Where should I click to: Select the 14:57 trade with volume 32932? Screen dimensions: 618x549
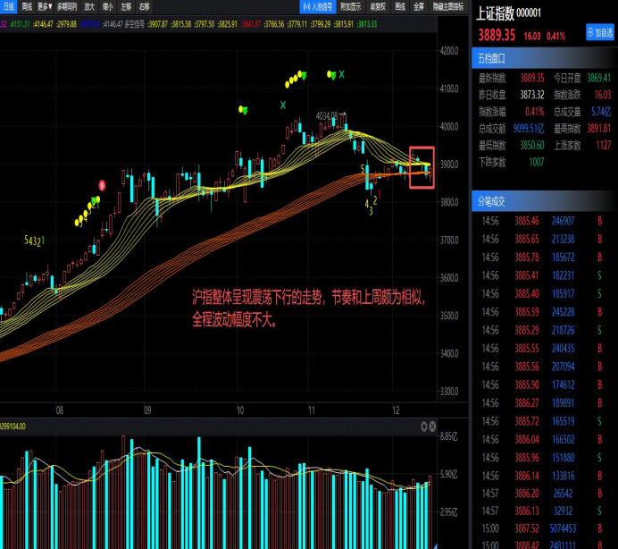click(x=545, y=511)
